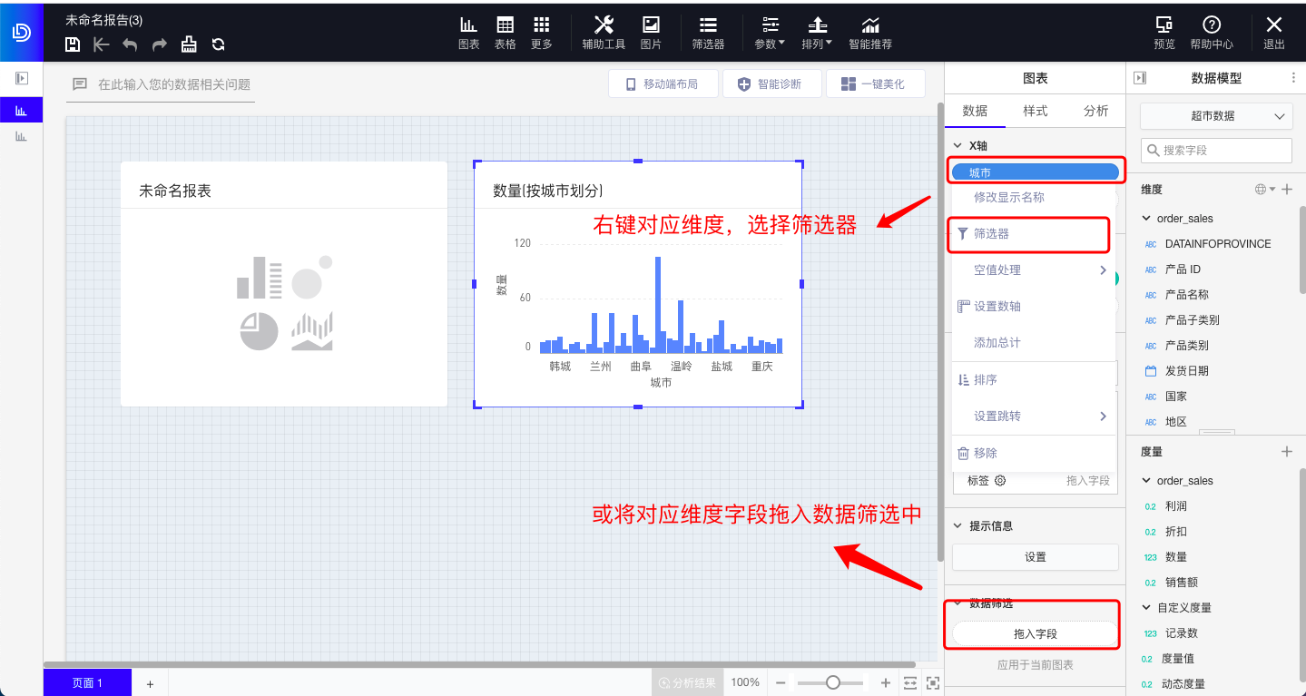Image resolution: width=1306 pixels, height=696 pixels.
Task: Open the 更多 more components item
Action: pyautogui.click(x=542, y=33)
